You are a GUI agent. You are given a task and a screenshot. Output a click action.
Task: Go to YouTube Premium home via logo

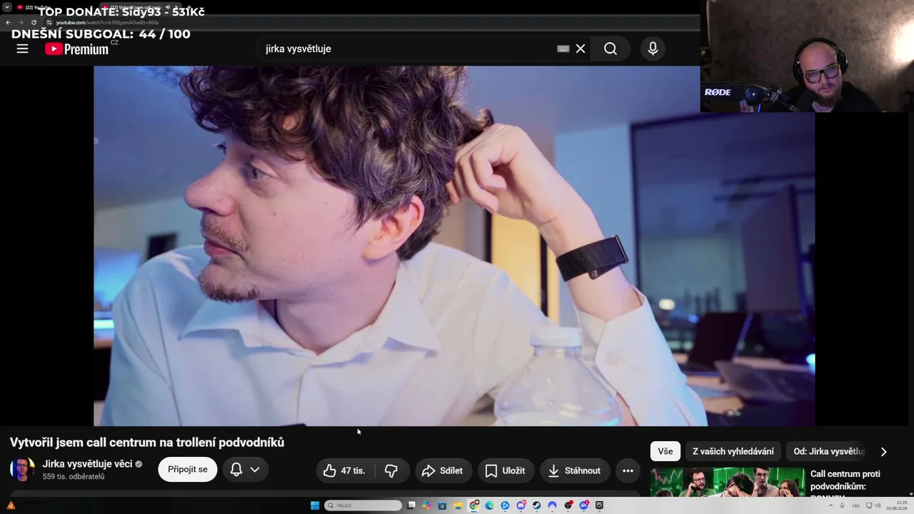click(77, 49)
